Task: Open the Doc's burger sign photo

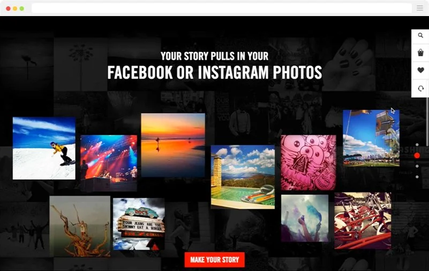Action: (x=139, y=224)
